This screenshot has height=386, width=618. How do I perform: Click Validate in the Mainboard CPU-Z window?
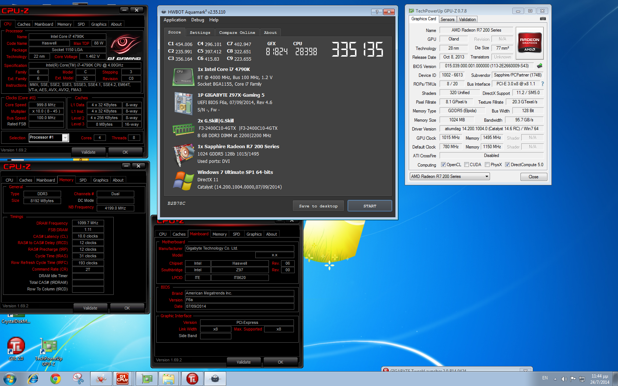244,362
